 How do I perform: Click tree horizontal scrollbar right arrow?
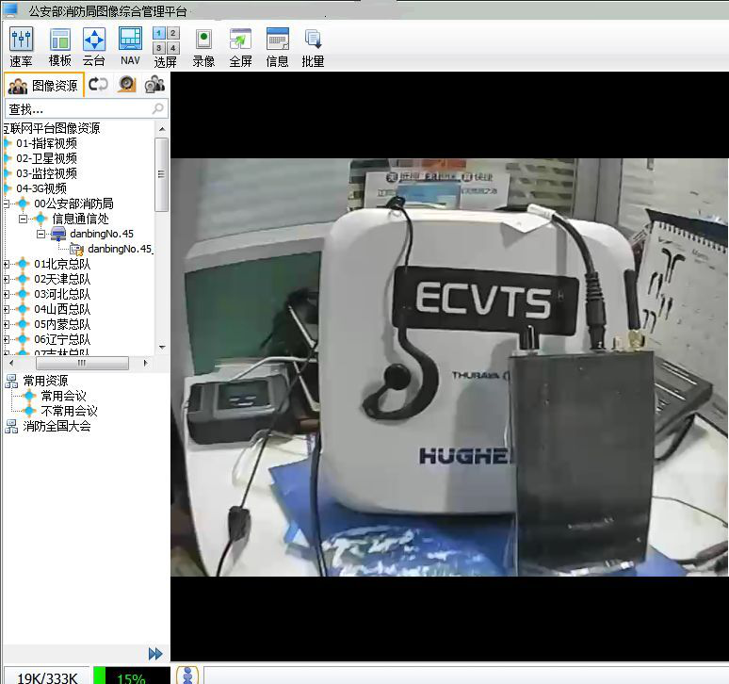(x=146, y=363)
